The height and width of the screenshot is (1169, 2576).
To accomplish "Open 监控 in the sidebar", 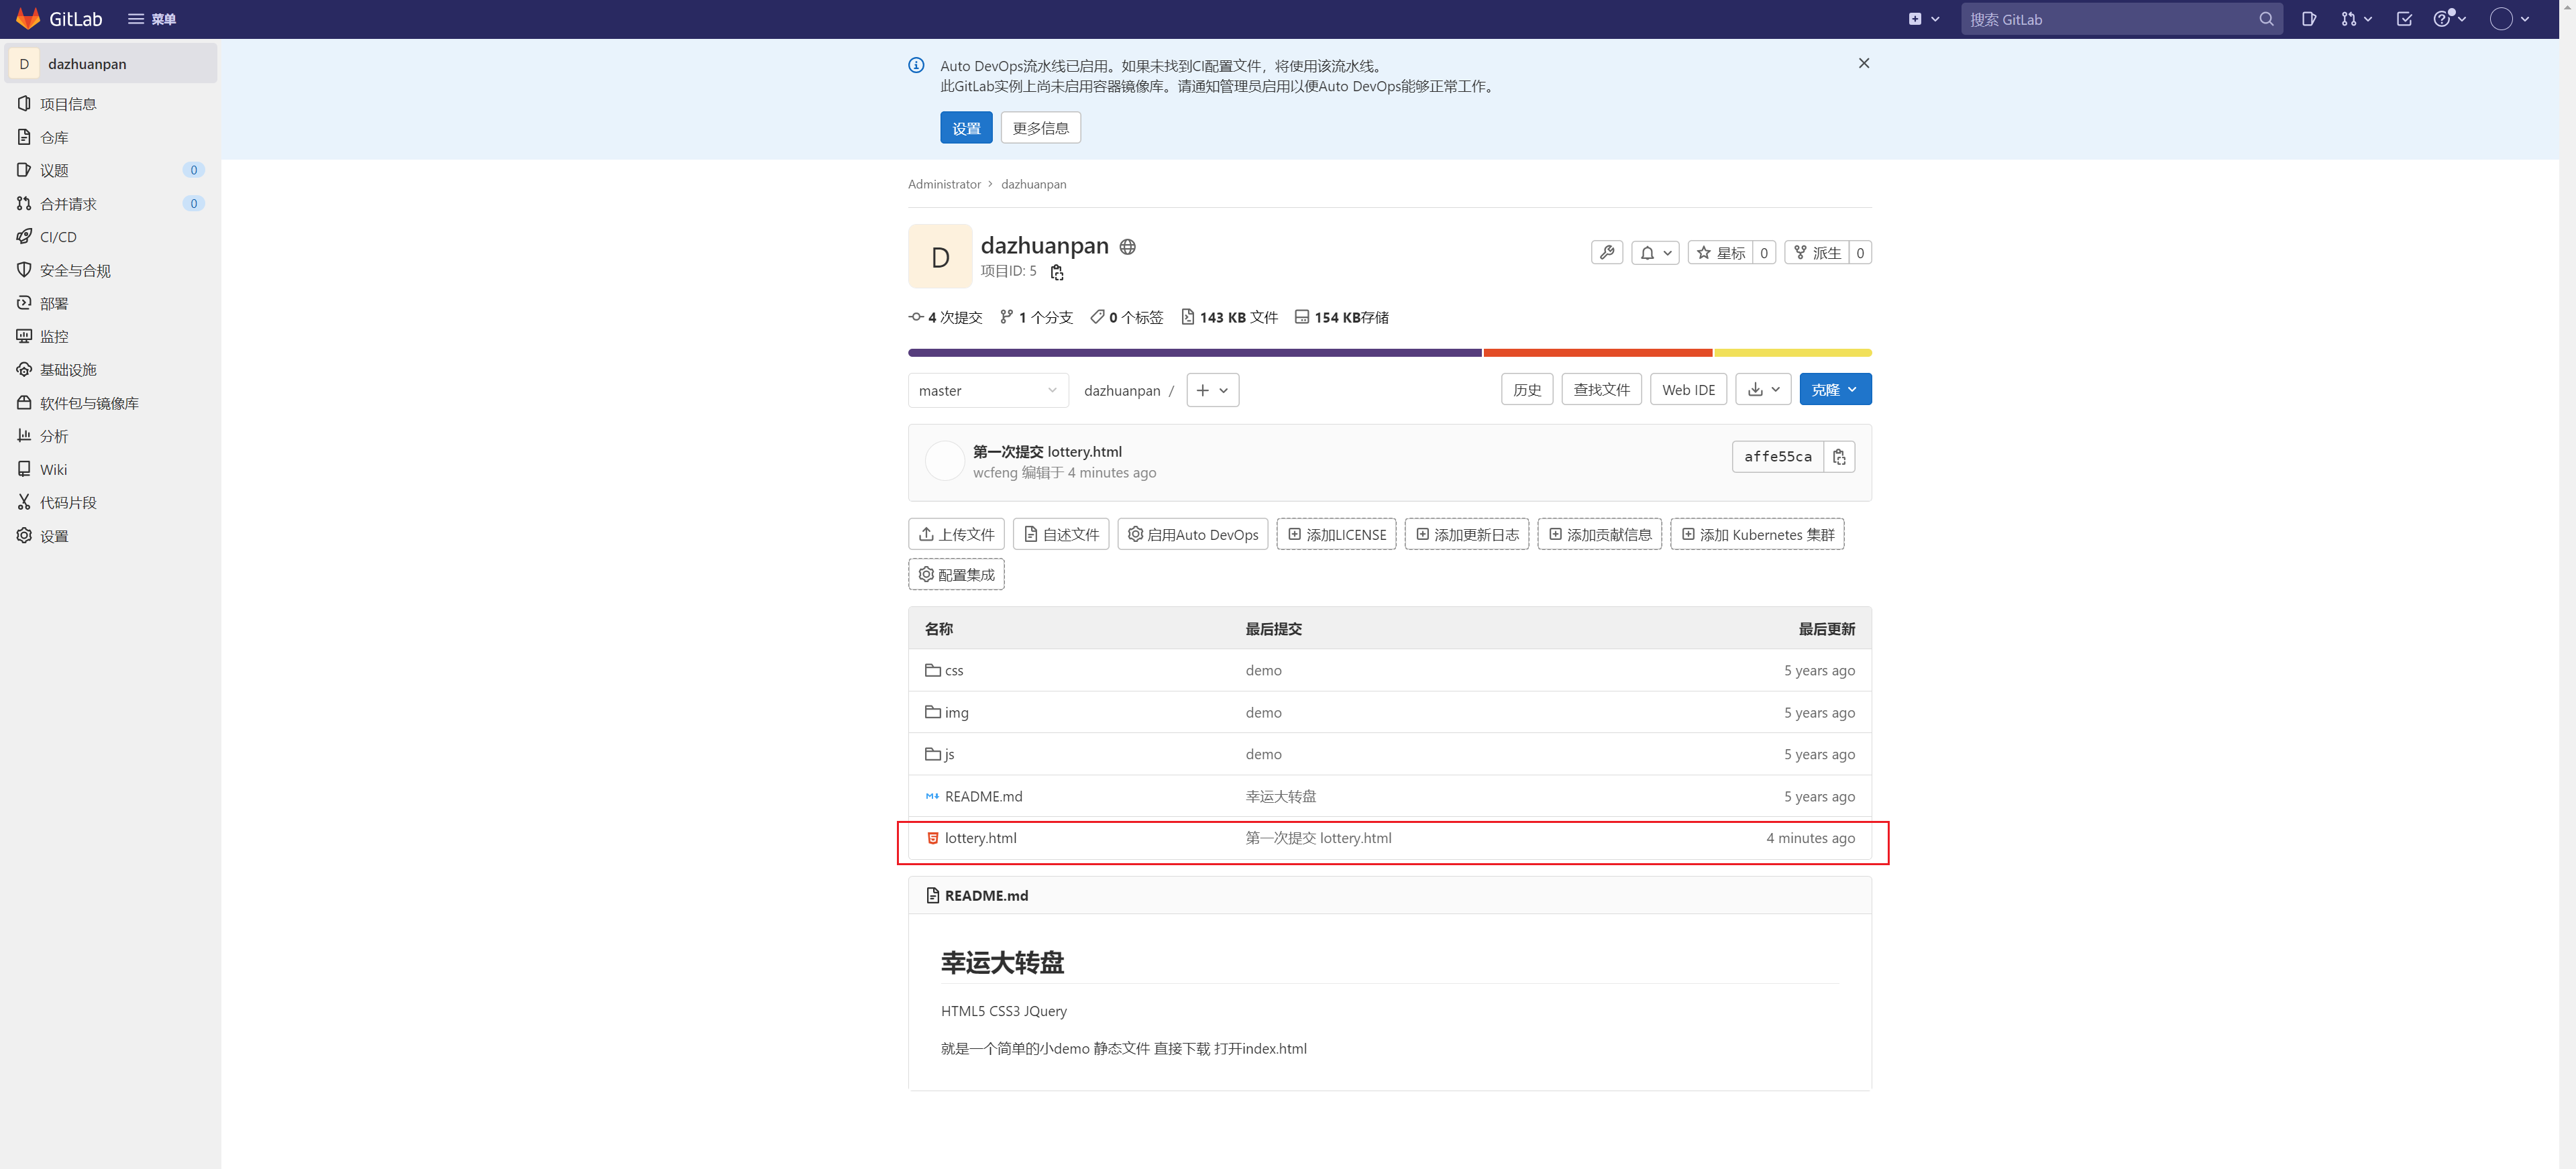I will (x=110, y=336).
